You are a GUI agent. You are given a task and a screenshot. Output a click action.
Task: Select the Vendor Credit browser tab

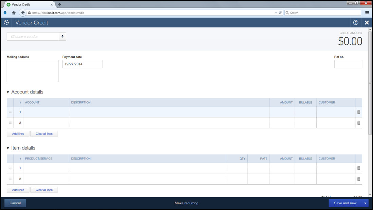click(30, 4)
